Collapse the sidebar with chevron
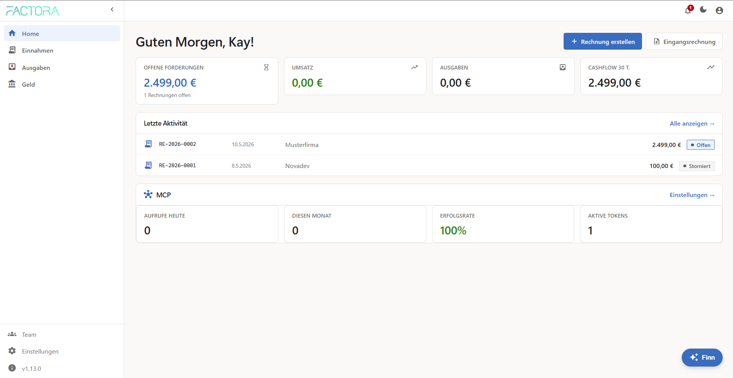 (x=112, y=10)
